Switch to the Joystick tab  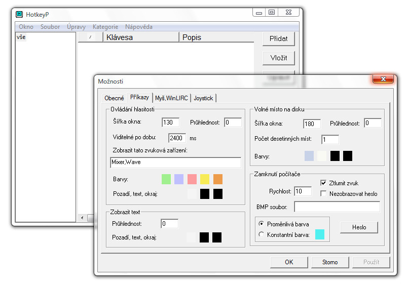203,98
